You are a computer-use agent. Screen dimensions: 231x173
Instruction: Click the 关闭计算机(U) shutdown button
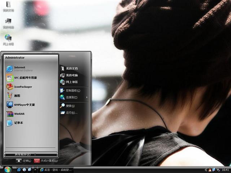[x=46, y=161]
